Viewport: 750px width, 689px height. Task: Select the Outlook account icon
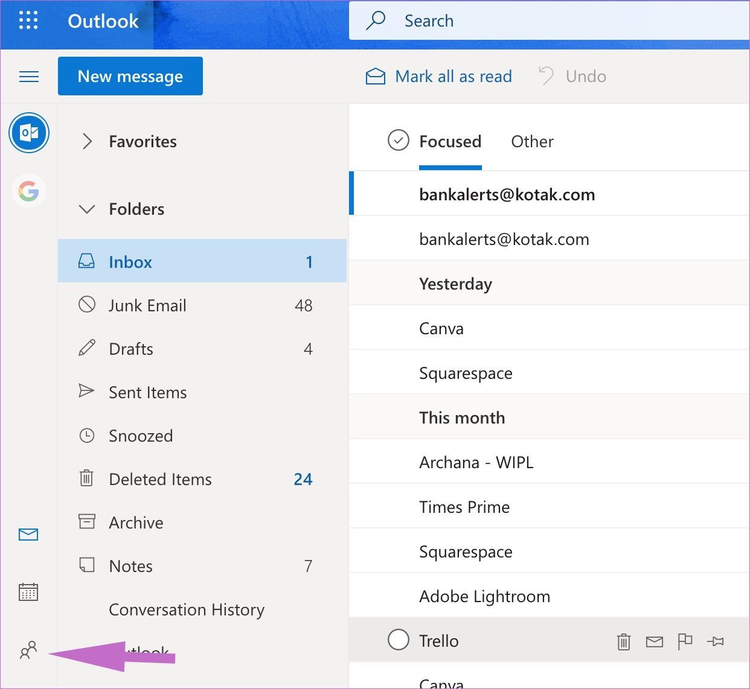point(29,133)
